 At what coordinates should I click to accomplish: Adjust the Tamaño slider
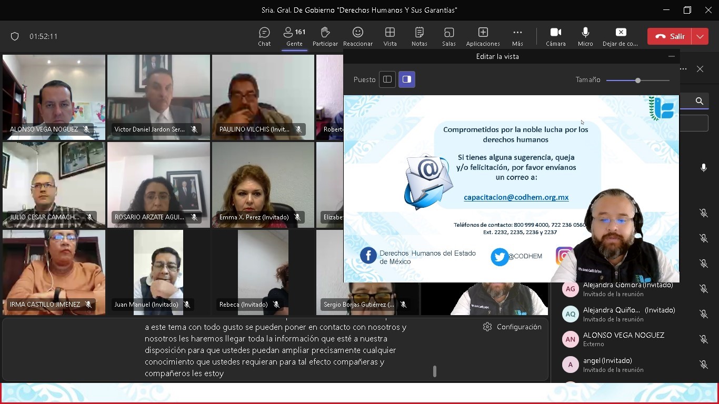(638, 80)
